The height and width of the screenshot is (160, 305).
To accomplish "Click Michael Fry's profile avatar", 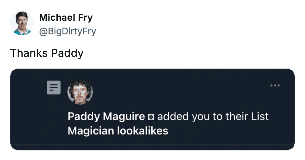I will (x=22, y=23).
